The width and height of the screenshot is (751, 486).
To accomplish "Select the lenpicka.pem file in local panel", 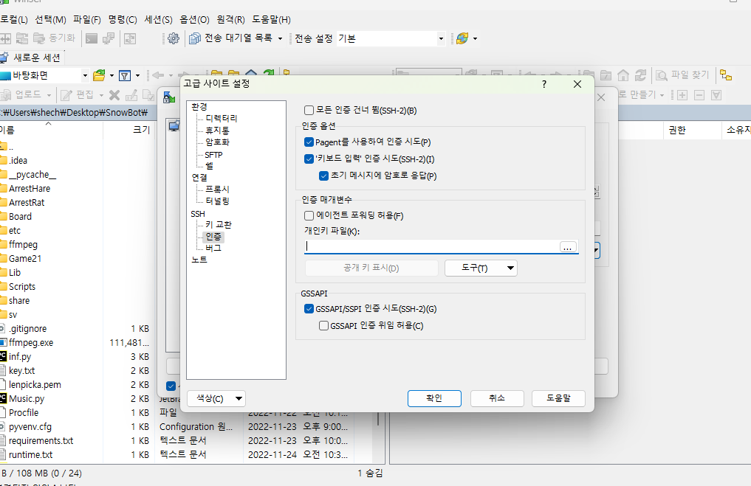I will 35,384.
